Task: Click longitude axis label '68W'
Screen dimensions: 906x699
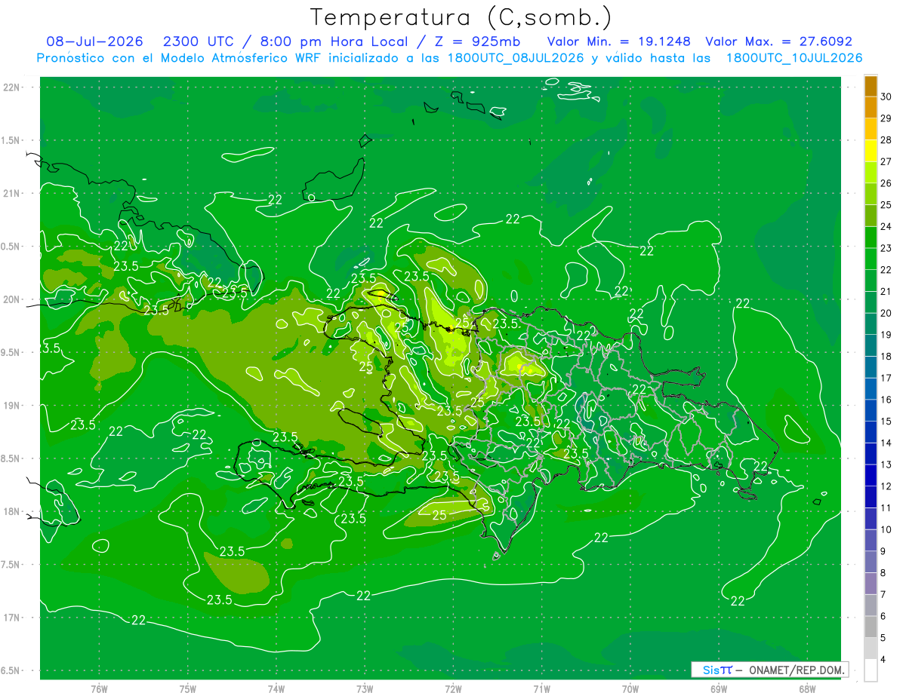Action: point(807,689)
